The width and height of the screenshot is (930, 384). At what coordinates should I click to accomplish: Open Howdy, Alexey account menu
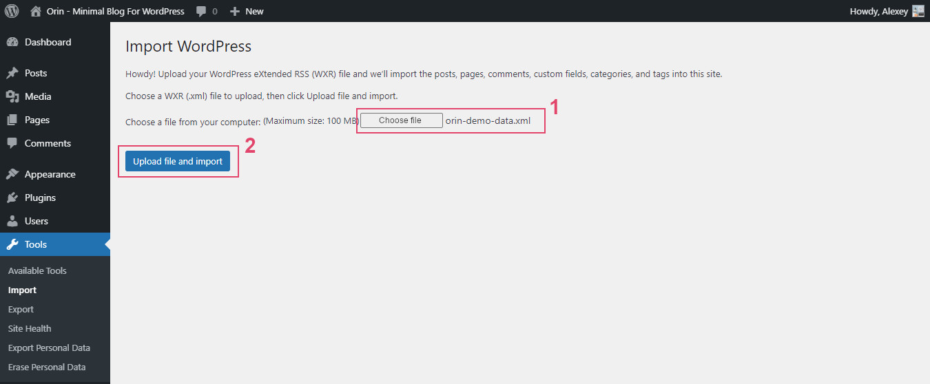click(x=878, y=11)
